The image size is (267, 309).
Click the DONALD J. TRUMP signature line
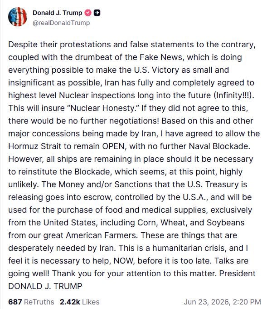tap(45, 286)
